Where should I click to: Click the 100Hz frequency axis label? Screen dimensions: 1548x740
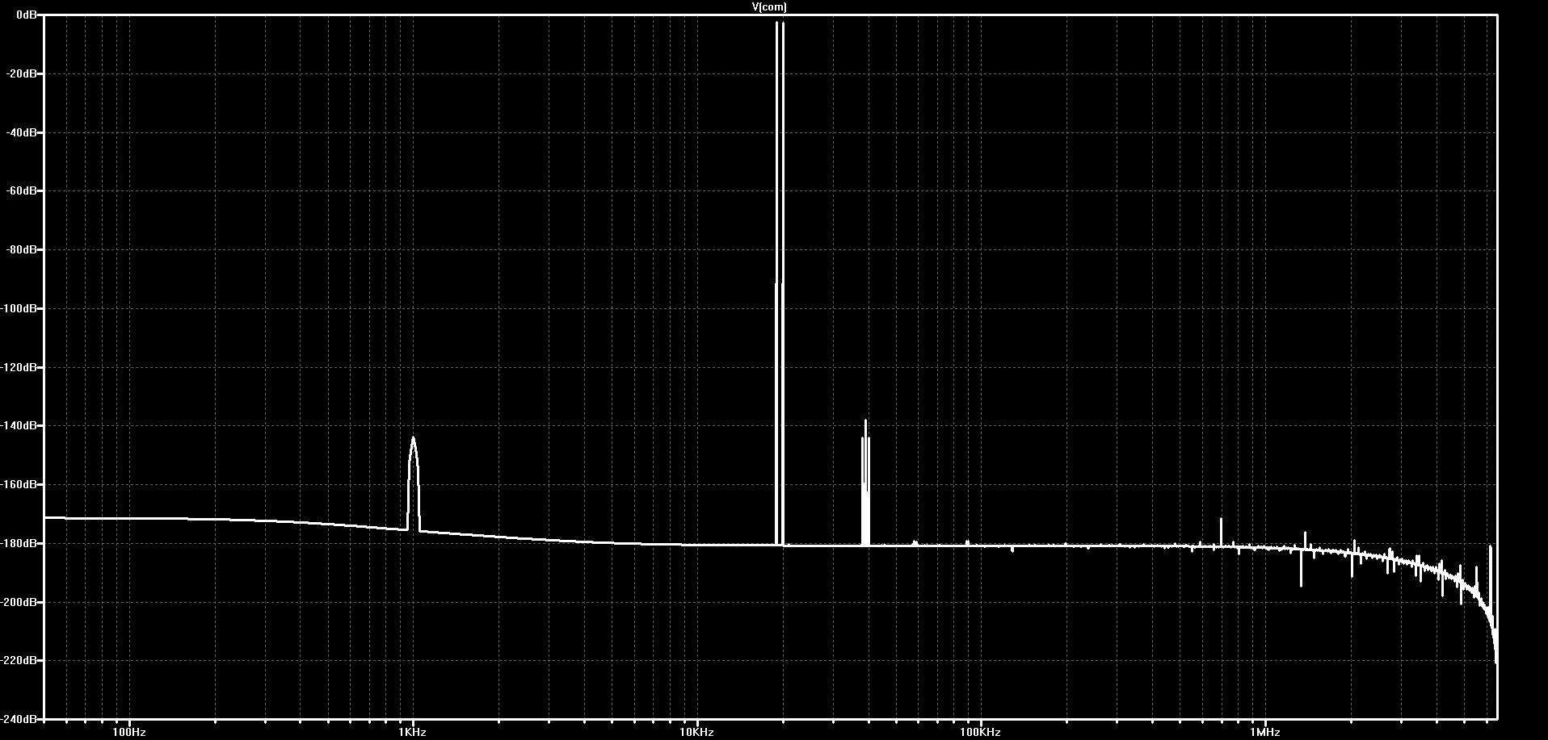coord(129,732)
